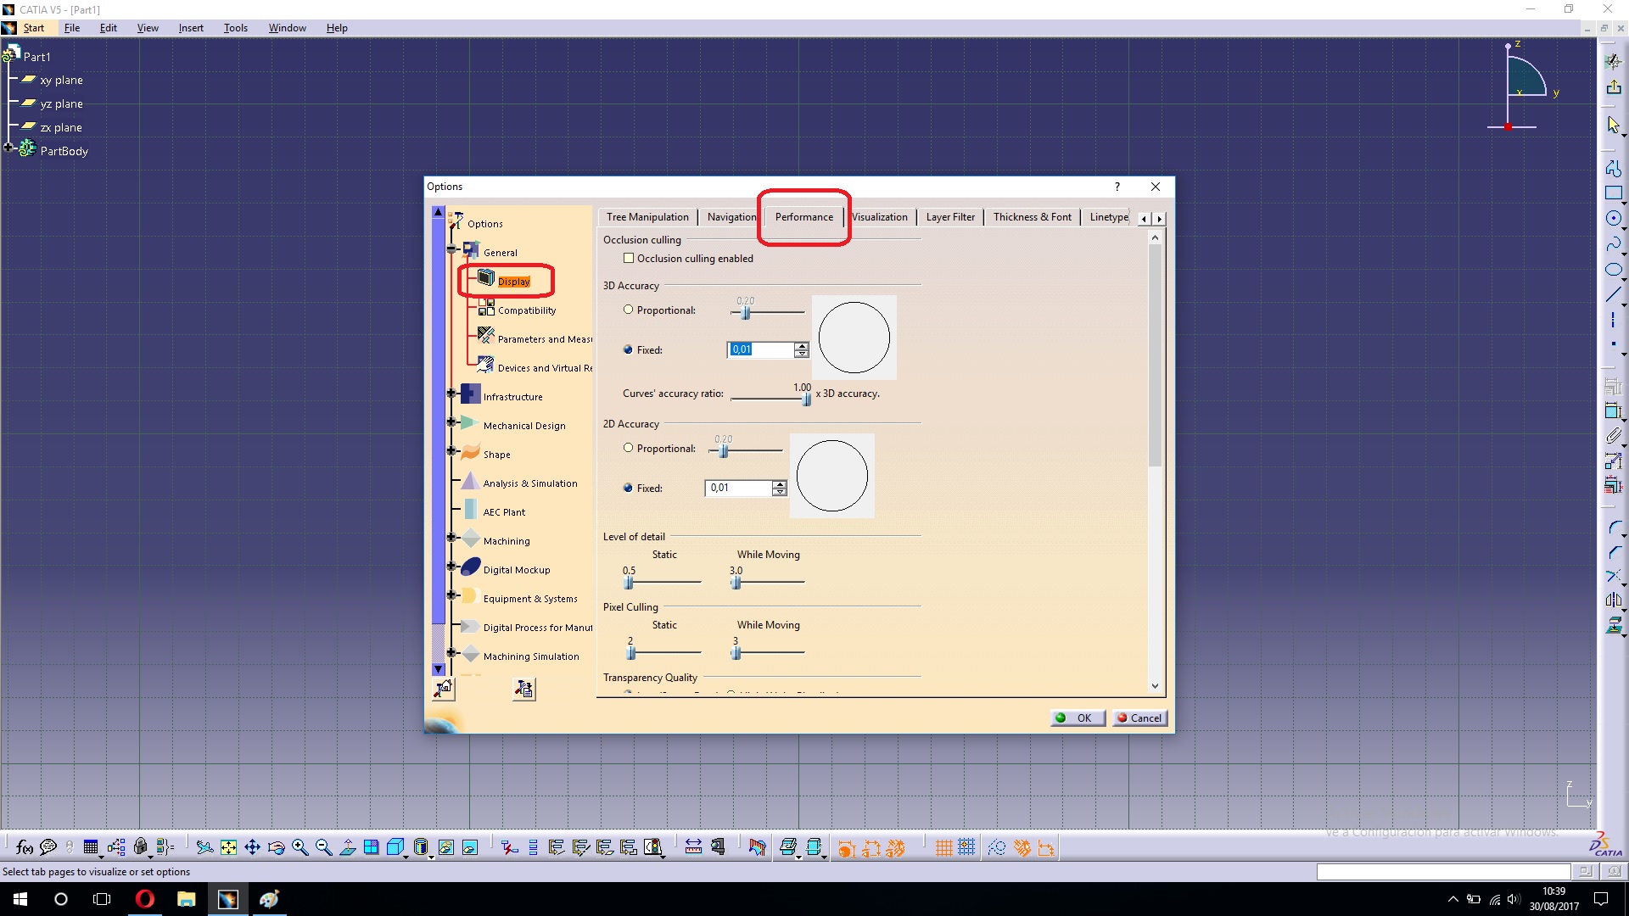Image resolution: width=1629 pixels, height=916 pixels.
Task: Enable Occlusion culling enabled checkbox
Action: 629,258
